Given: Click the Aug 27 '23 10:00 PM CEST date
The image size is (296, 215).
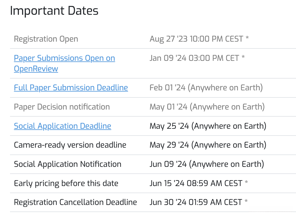Looking at the screenshot, I should [196, 39].
